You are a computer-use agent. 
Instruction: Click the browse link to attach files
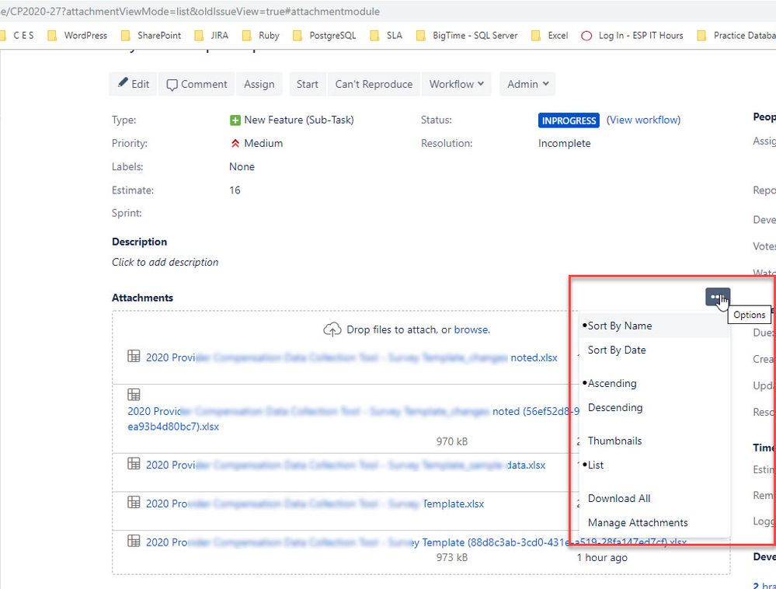click(472, 329)
